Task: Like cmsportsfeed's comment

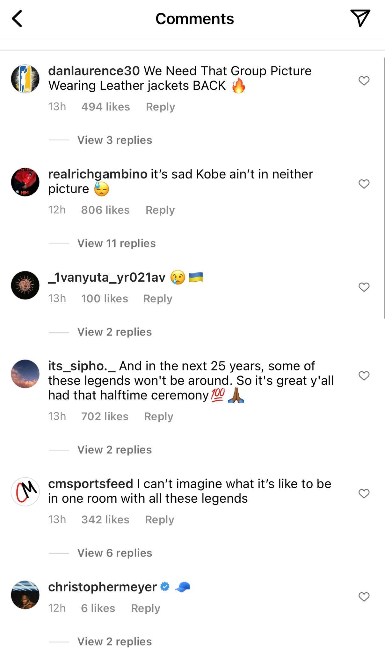Action: (x=364, y=493)
